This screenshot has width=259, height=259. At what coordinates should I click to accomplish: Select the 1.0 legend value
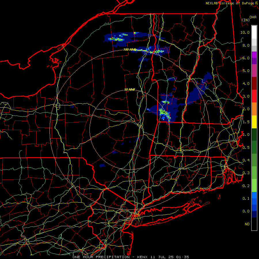246,135
